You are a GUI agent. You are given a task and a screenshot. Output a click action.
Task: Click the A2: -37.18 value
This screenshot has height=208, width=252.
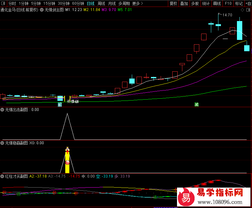coord(38,176)
